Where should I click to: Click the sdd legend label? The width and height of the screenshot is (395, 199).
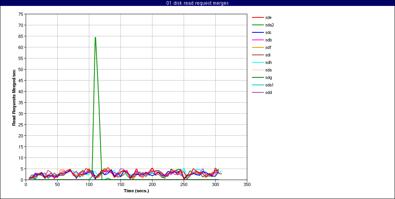269,92
